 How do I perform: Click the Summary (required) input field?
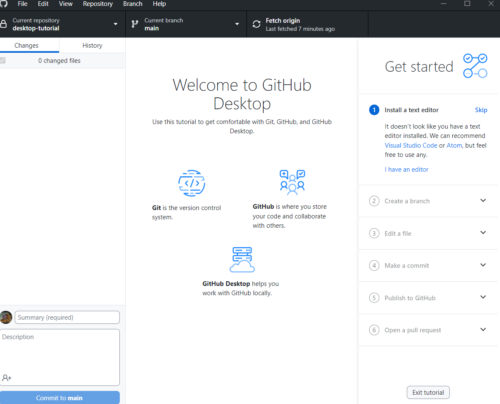coord(67,317)
